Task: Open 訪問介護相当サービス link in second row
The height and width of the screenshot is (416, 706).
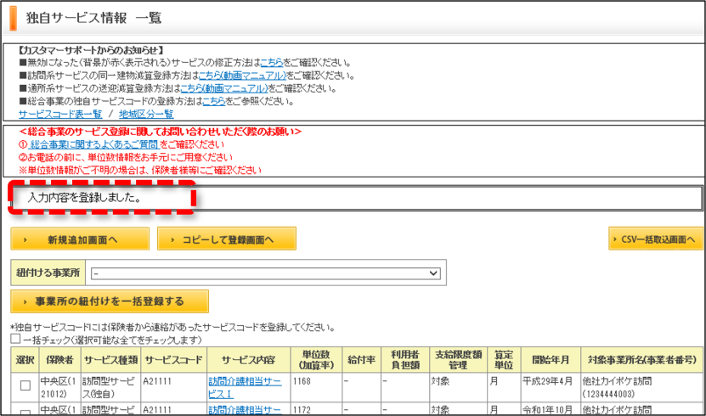Action: 245,410
